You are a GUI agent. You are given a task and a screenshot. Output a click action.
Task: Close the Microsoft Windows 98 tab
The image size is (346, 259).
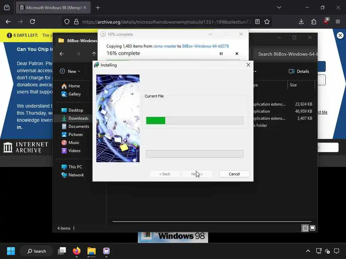85,7
